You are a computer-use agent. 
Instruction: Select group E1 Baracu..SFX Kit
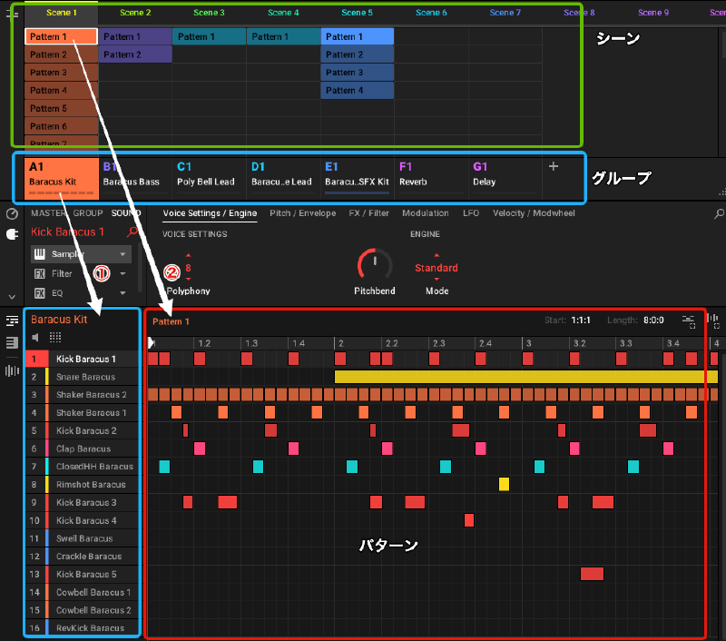(357, 178)
